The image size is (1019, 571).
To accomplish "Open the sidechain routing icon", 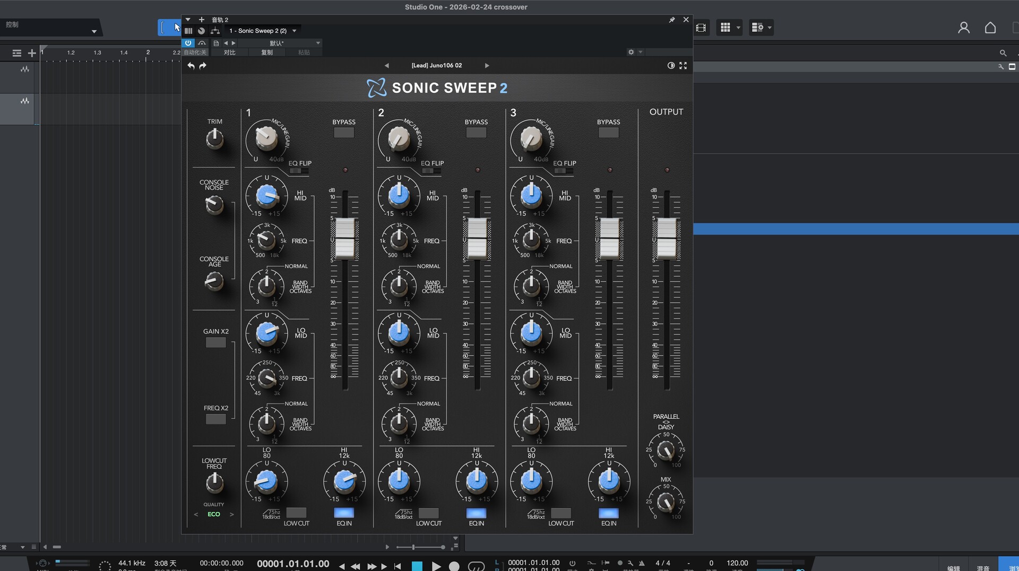I will [x=215, y=31].
